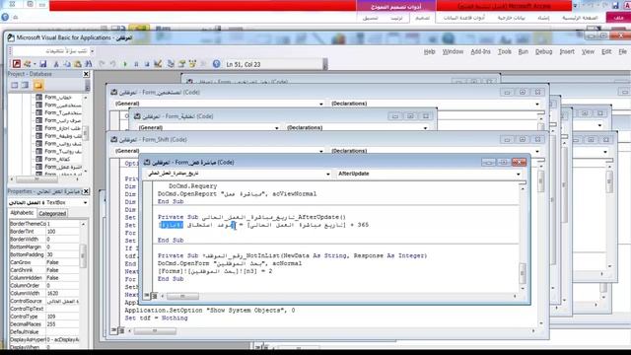This screenshot has width=631, height=355.
Task: Click the Insert Module toolbar icon
Action: (27, 64)
